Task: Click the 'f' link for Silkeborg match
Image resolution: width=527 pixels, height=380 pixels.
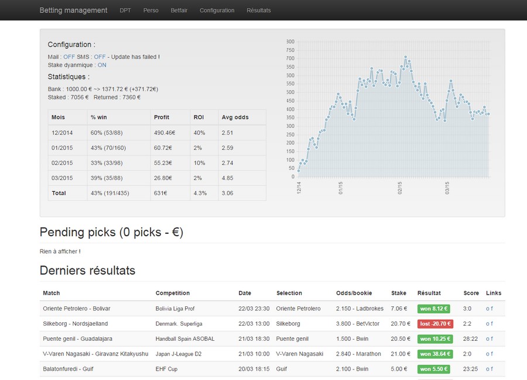Action: (492, 324)
